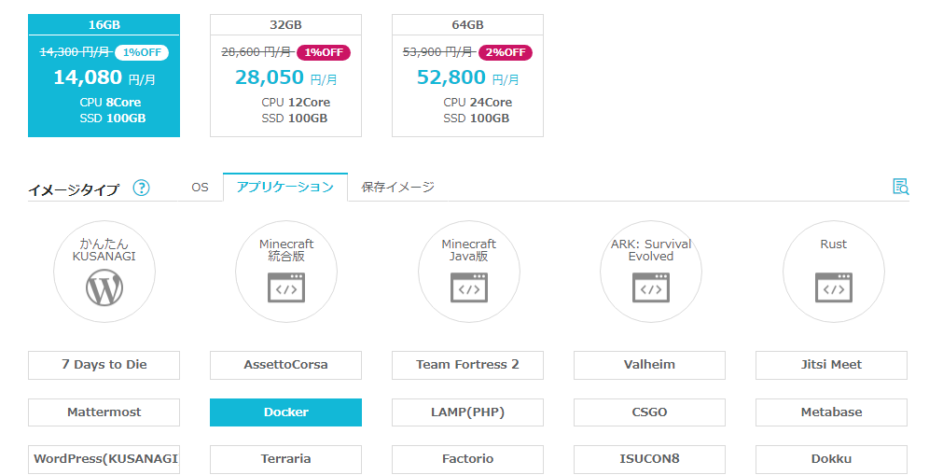The width and height of the screenshot is (929, 475).
Task: Click the selected Docker button
Action: (285, 412)
